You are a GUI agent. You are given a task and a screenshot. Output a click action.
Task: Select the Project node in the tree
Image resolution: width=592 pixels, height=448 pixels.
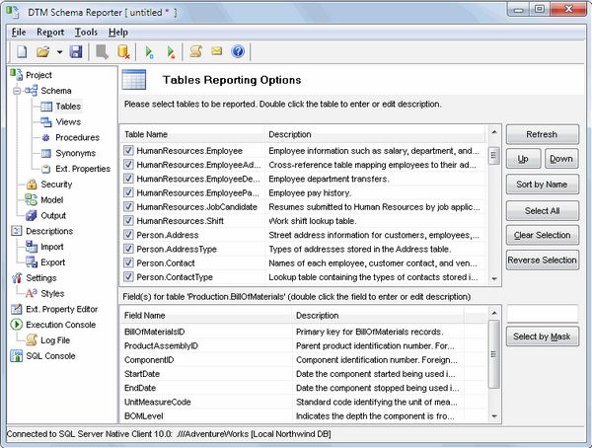[38, 75]
